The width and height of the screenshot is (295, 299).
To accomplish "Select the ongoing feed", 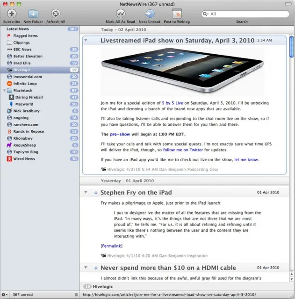I will coord(39,118).
